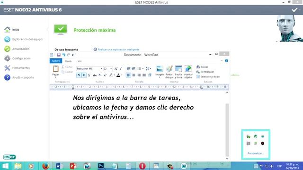Click Personalizar link in the tray overflow popup
The width and height of the screenshot is (303, 170).
pyautogui.click(x=256, y=153)
